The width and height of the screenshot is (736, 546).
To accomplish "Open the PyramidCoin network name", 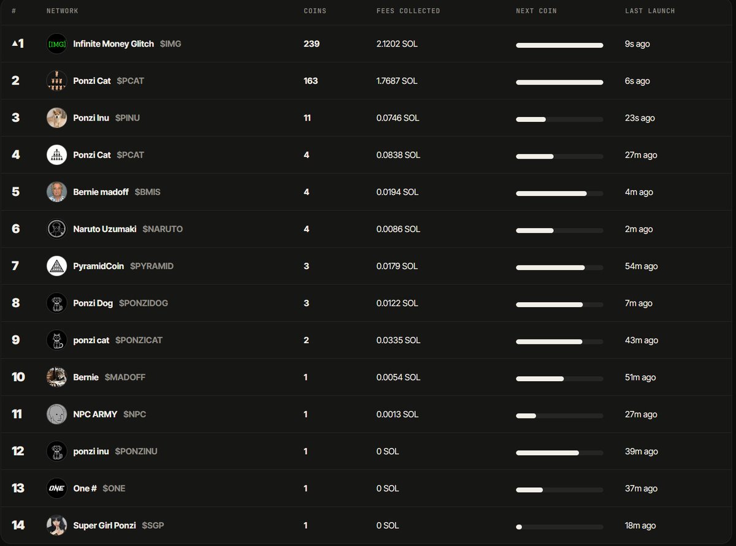I will [98, 266].
